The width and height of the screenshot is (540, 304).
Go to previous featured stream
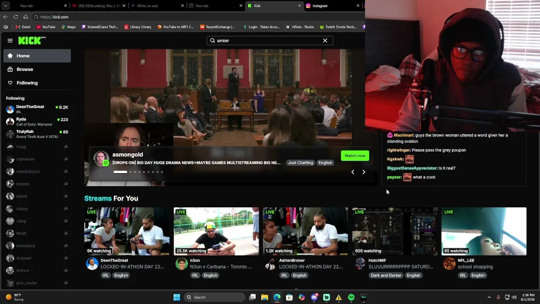click(x=353, y=172)
